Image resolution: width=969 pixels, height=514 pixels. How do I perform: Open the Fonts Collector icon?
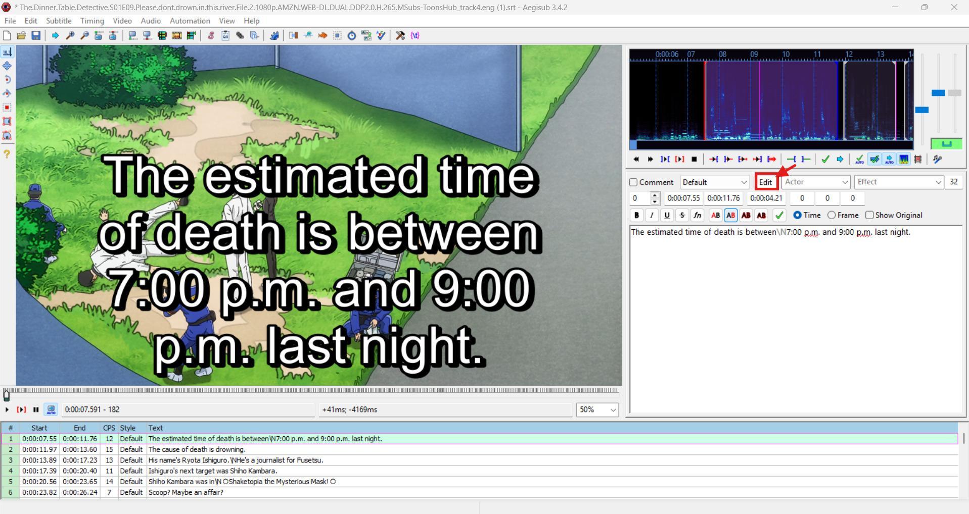point(255,35)
